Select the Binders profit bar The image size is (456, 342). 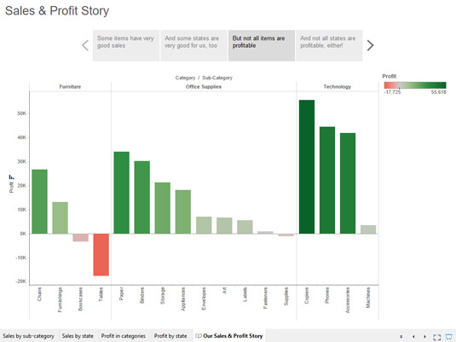pyautogui.click(x=142, y=197)
